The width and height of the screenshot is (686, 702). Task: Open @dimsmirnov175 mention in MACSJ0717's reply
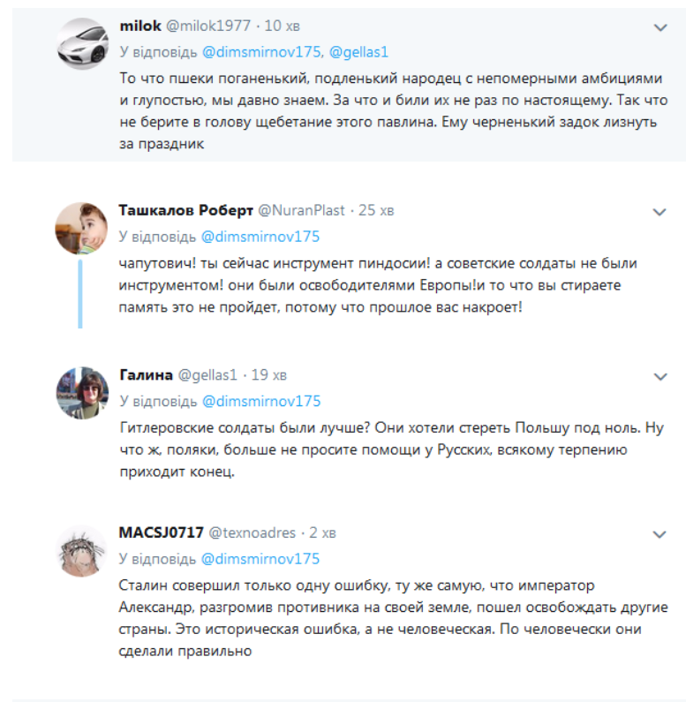(x=260, y=559)
